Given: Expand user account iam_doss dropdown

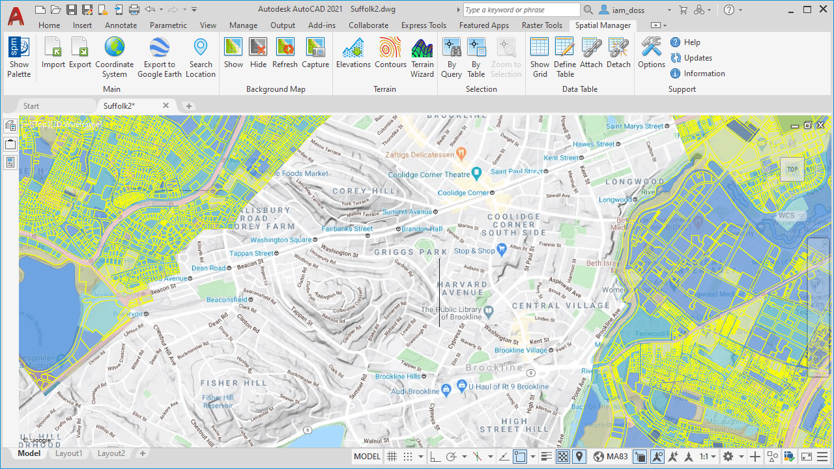Looking at the screenshot, I should coord(669,10).
